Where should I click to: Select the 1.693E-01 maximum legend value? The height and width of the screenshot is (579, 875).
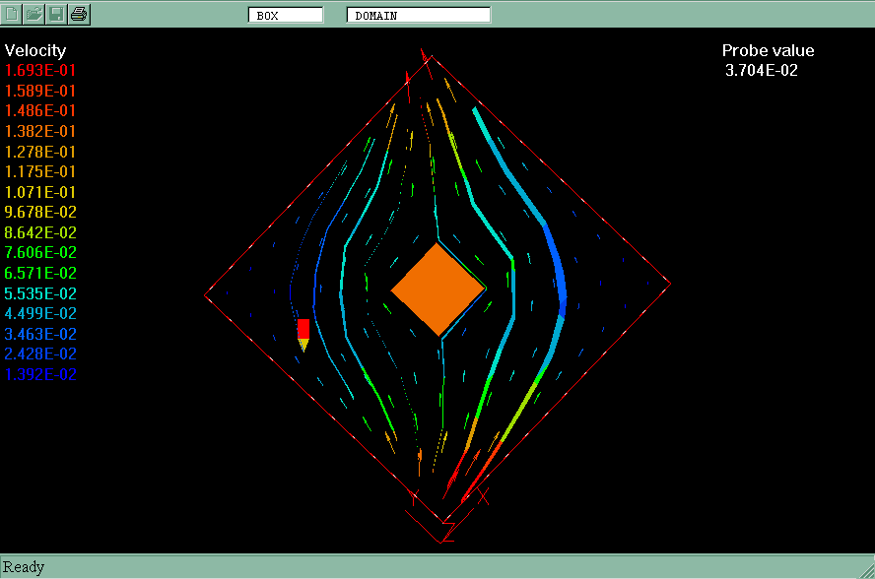[x=40, y=71]
